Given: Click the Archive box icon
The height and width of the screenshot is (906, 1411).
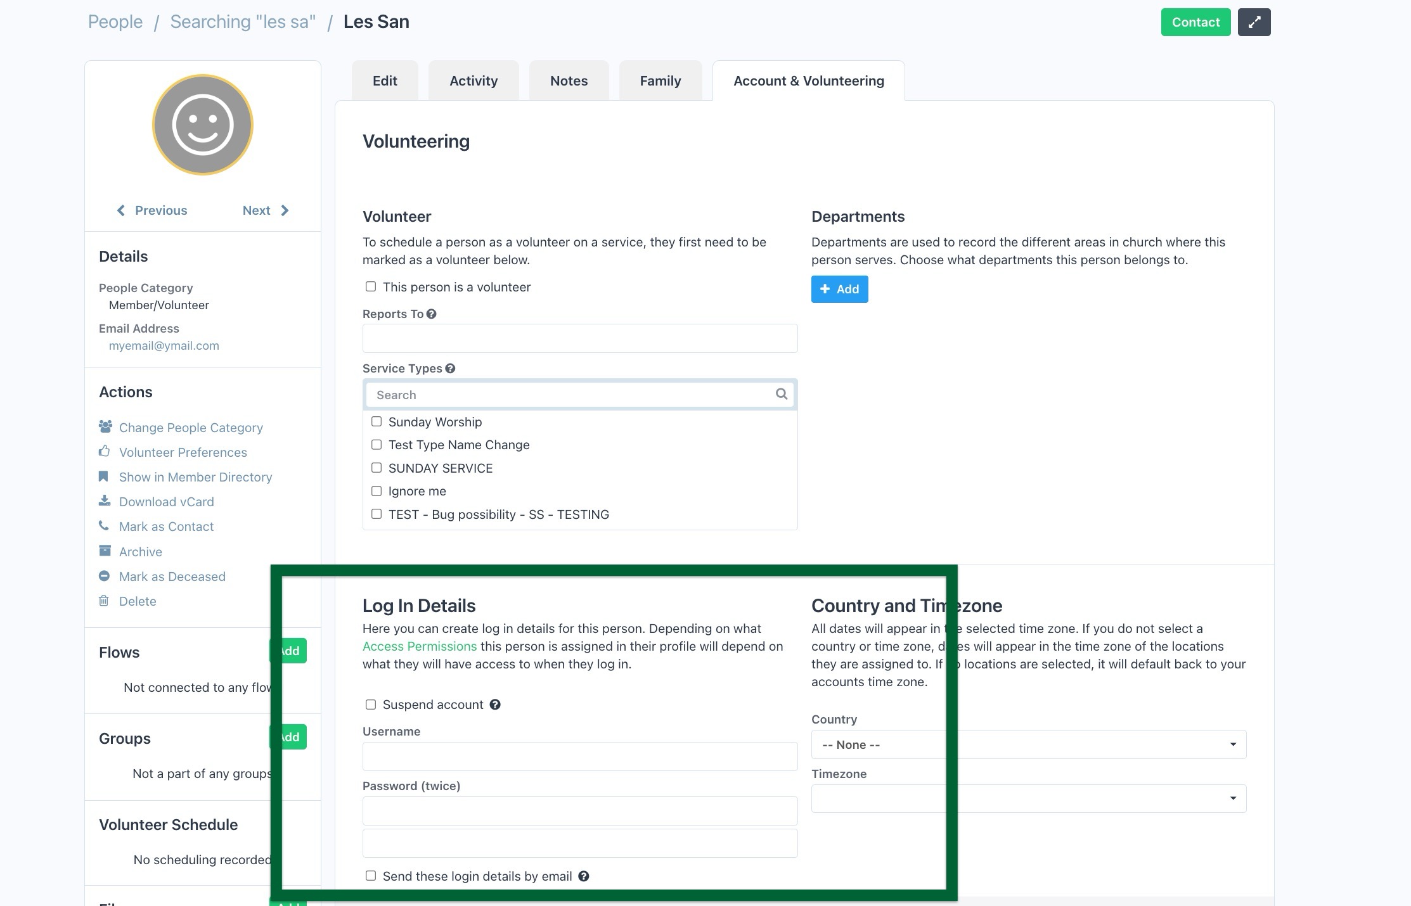Looking at the screenshot, I should (105, 551).
